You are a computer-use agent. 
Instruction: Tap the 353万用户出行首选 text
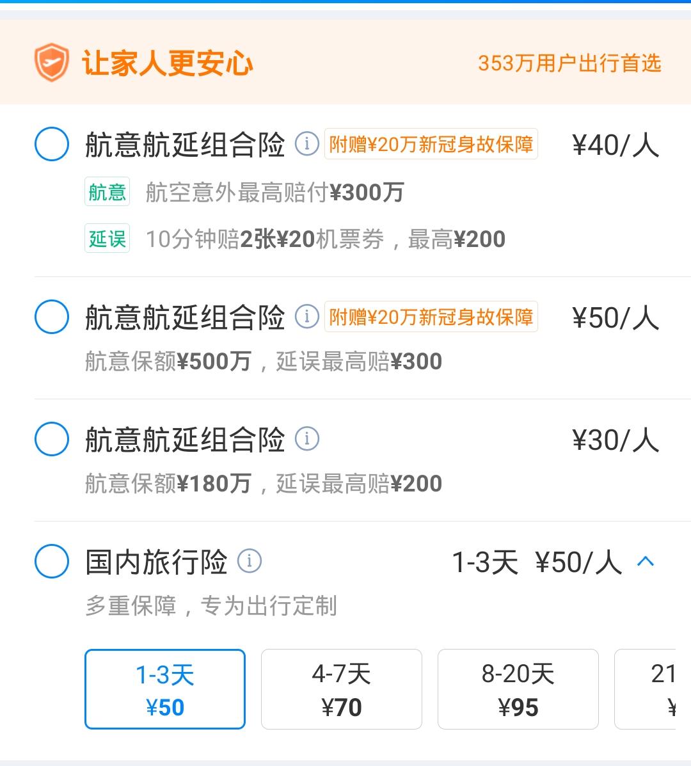tap(569, 63)
